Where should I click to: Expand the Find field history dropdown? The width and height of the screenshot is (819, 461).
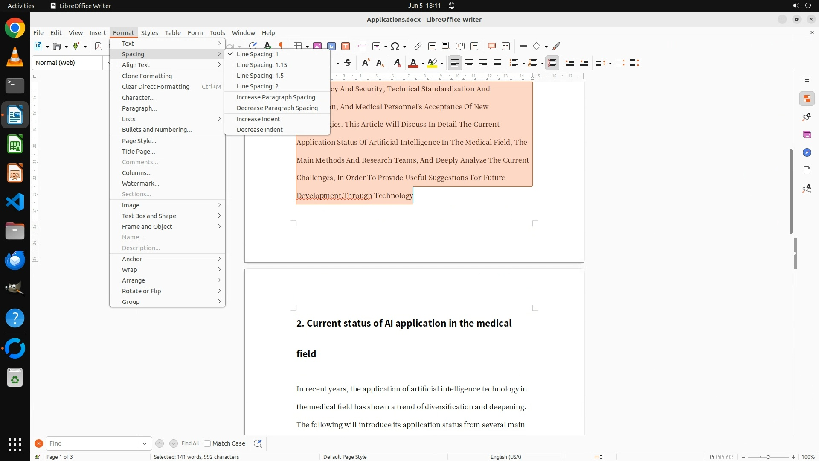click(x=145, y=443)
